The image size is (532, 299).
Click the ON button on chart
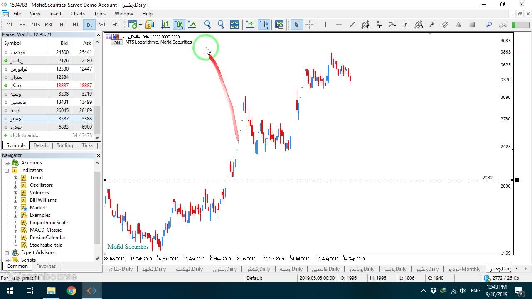(x=117, y=42)
